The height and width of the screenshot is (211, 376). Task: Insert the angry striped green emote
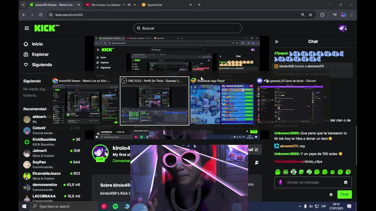pos(286,172)
